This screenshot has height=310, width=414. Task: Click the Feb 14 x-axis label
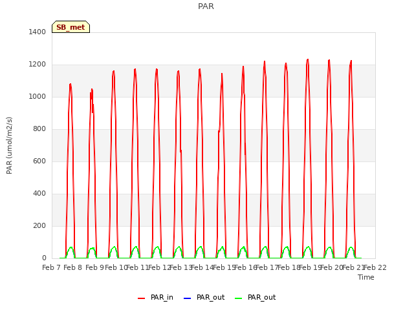coord(202,267)
